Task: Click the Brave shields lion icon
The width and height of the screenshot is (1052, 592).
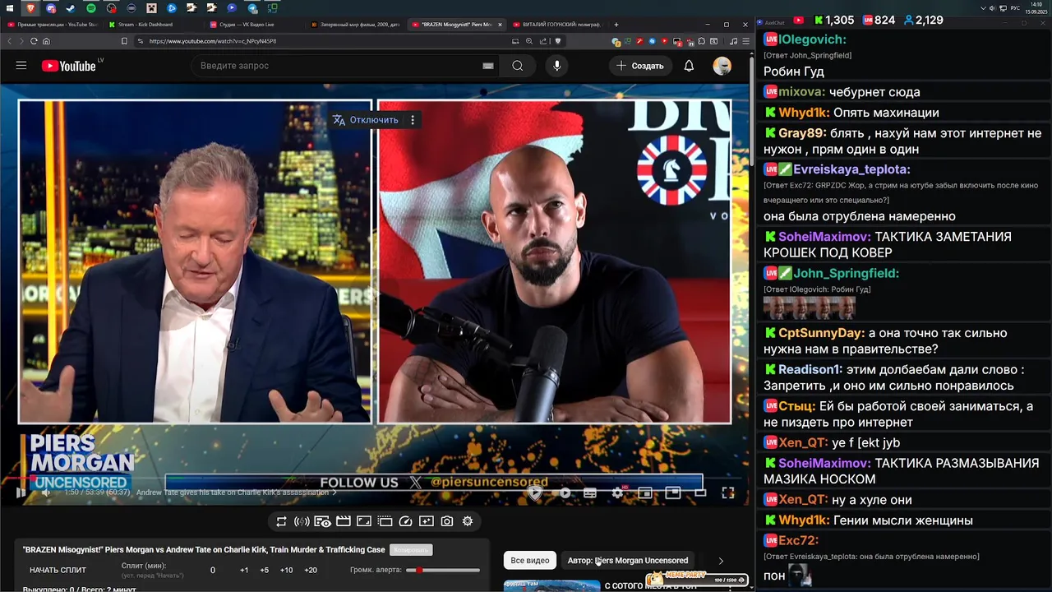Action: click(557, 41)
